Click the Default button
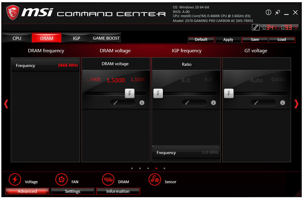The height and width of the screenshot is (200, 304). [x=201, y=40]
